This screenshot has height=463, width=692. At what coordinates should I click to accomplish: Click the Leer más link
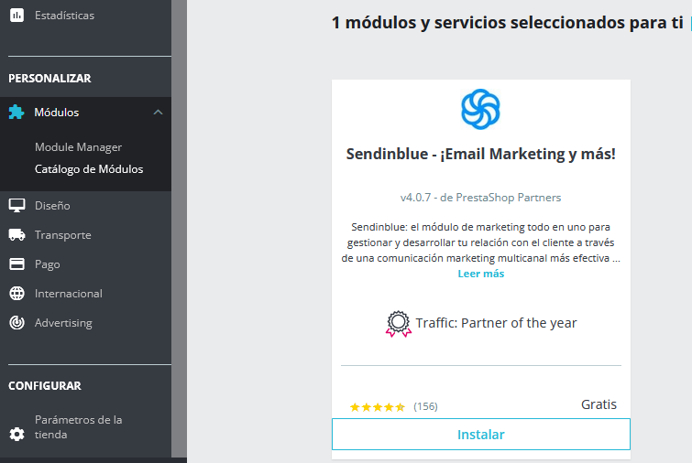point(480,274)
